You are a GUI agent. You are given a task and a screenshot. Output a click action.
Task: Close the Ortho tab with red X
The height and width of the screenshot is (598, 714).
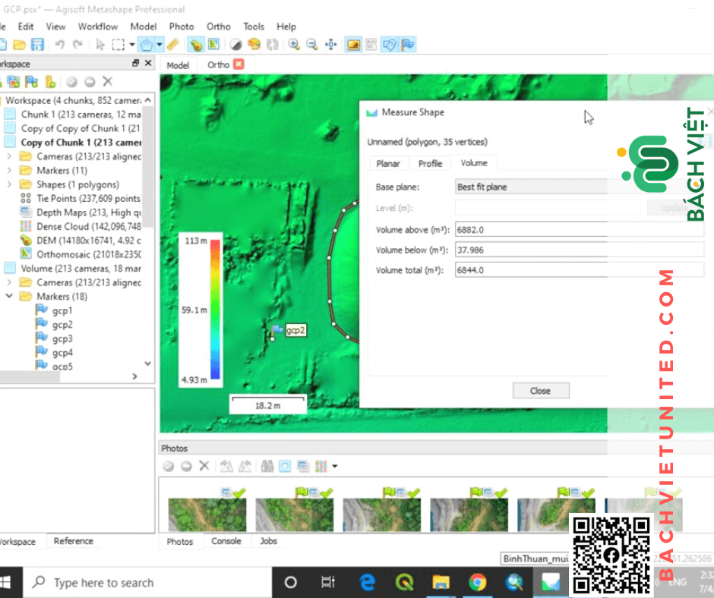click(x=239, y=65)
